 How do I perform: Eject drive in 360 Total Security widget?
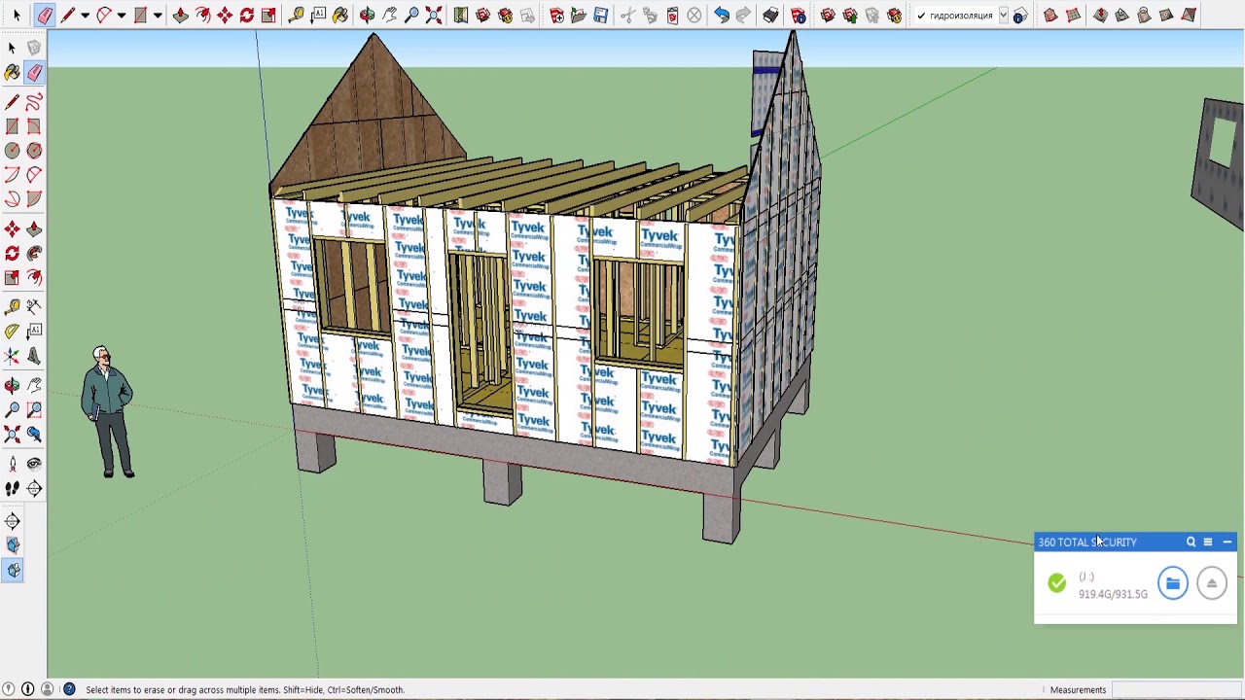tap(1212, 583)
